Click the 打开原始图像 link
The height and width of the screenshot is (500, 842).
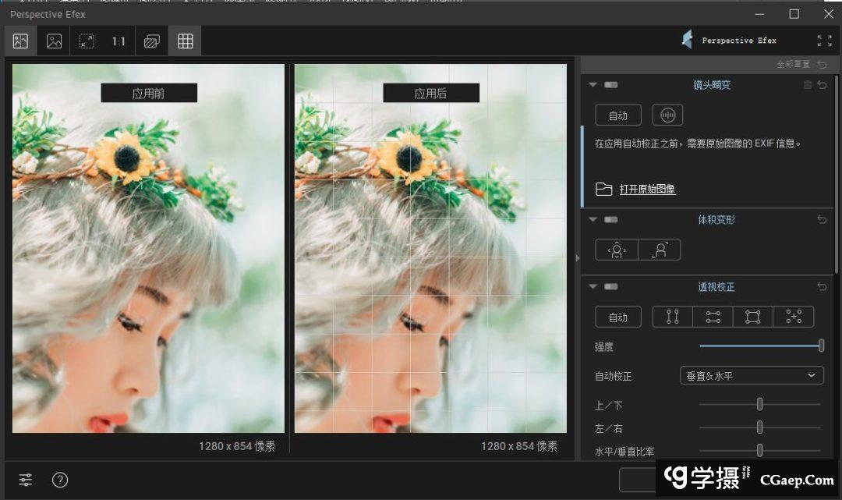[x=647, y=189]
